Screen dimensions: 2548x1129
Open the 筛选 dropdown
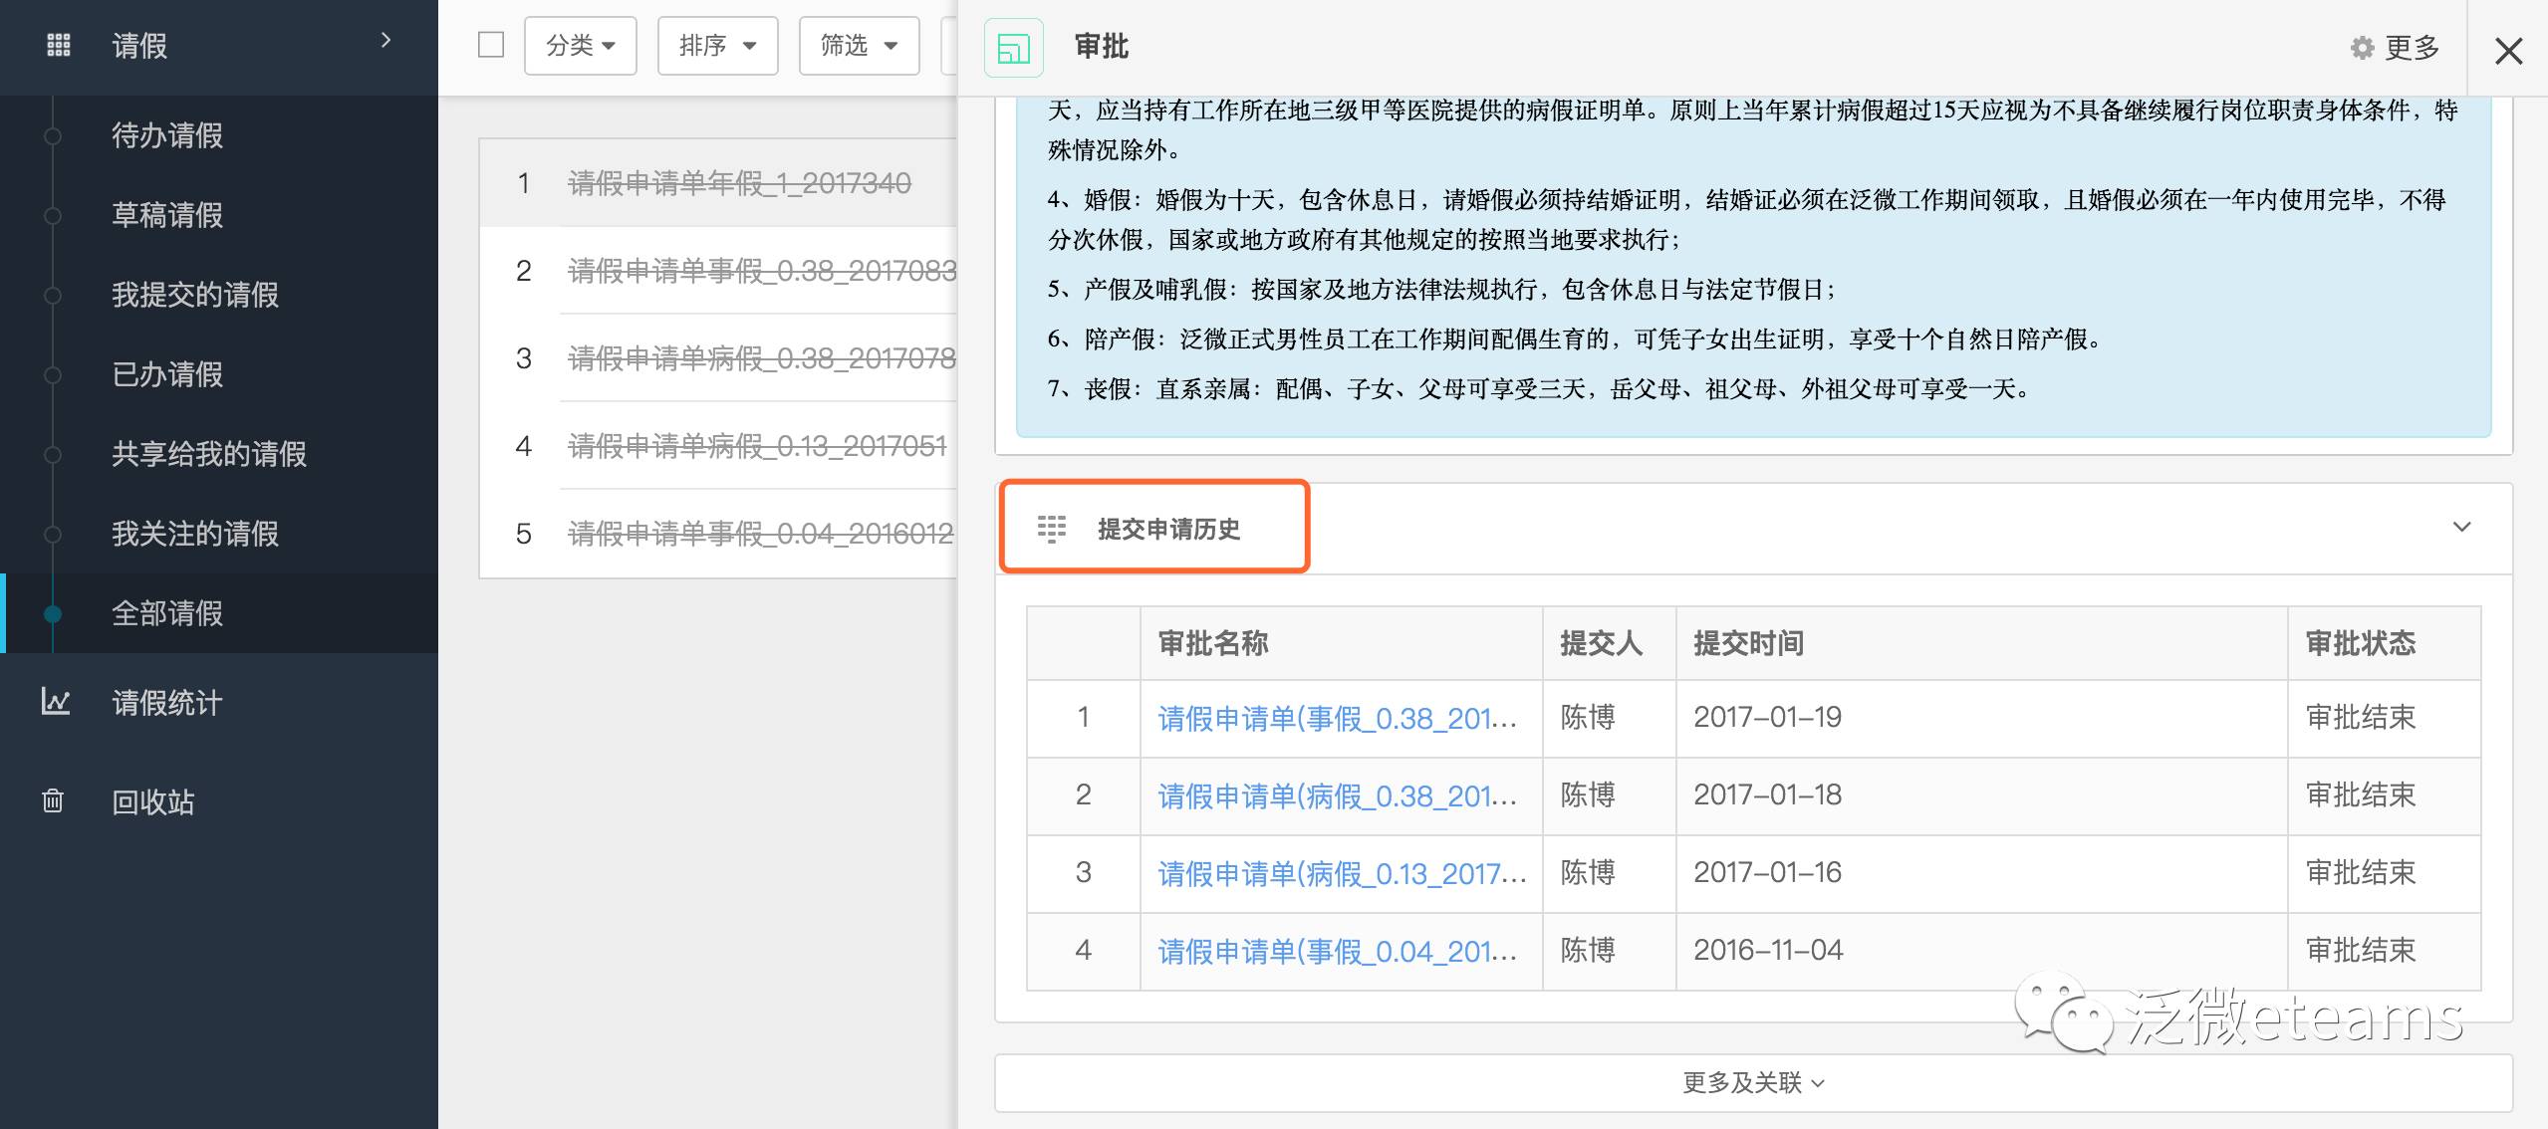[859, 45]
